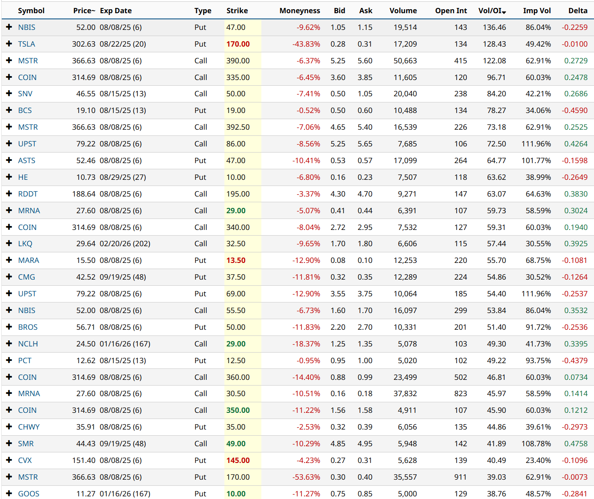Click plus icon for MRNA 29.00 row
The image size is (594, 499).
coord(9,211)
